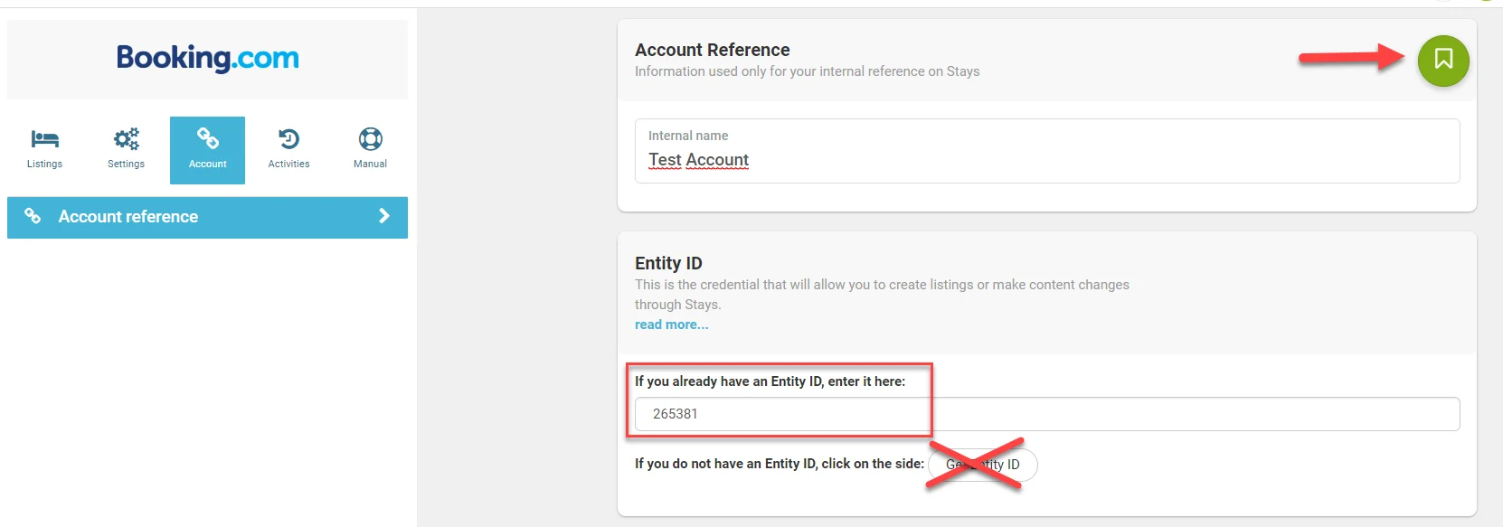This screenshot has width=1503, height=527.
Task: Select the Account chain-link tab icon
Action: tap(208, 139)
